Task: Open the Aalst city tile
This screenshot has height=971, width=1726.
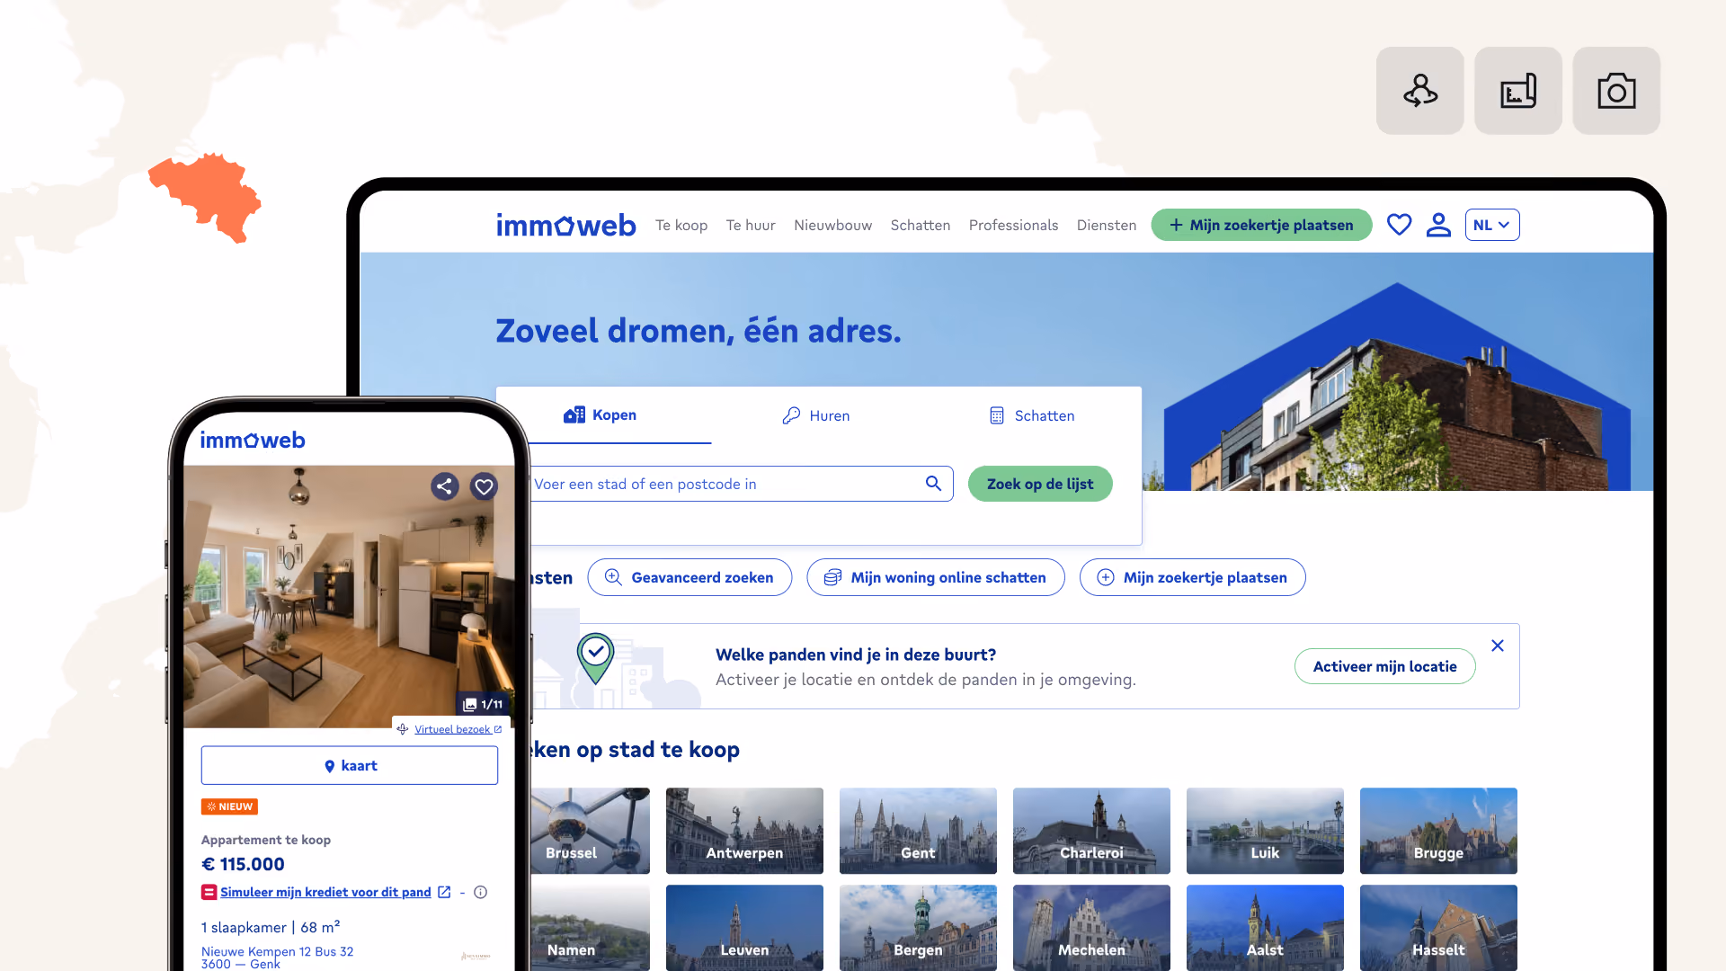Action: pyautogui.click(x=1265, y=928)
